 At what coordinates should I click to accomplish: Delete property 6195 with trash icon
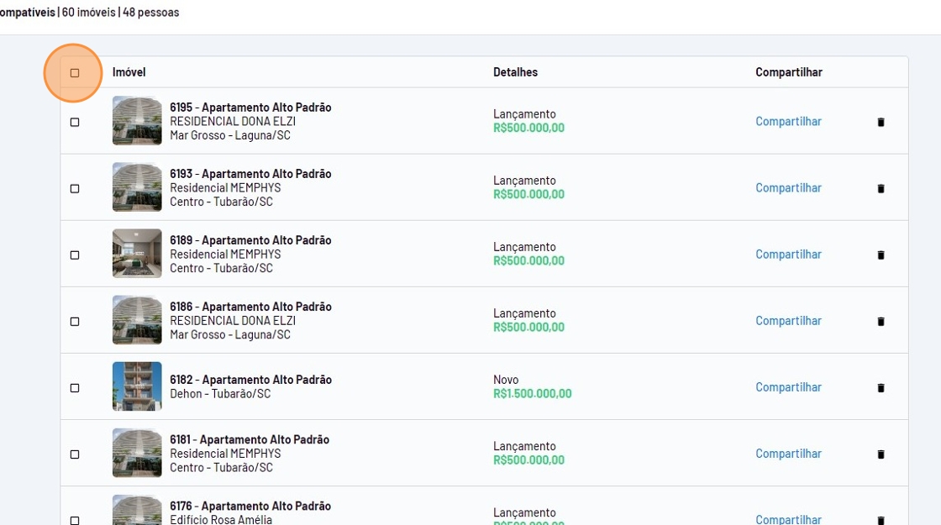[x=881, y=122]
